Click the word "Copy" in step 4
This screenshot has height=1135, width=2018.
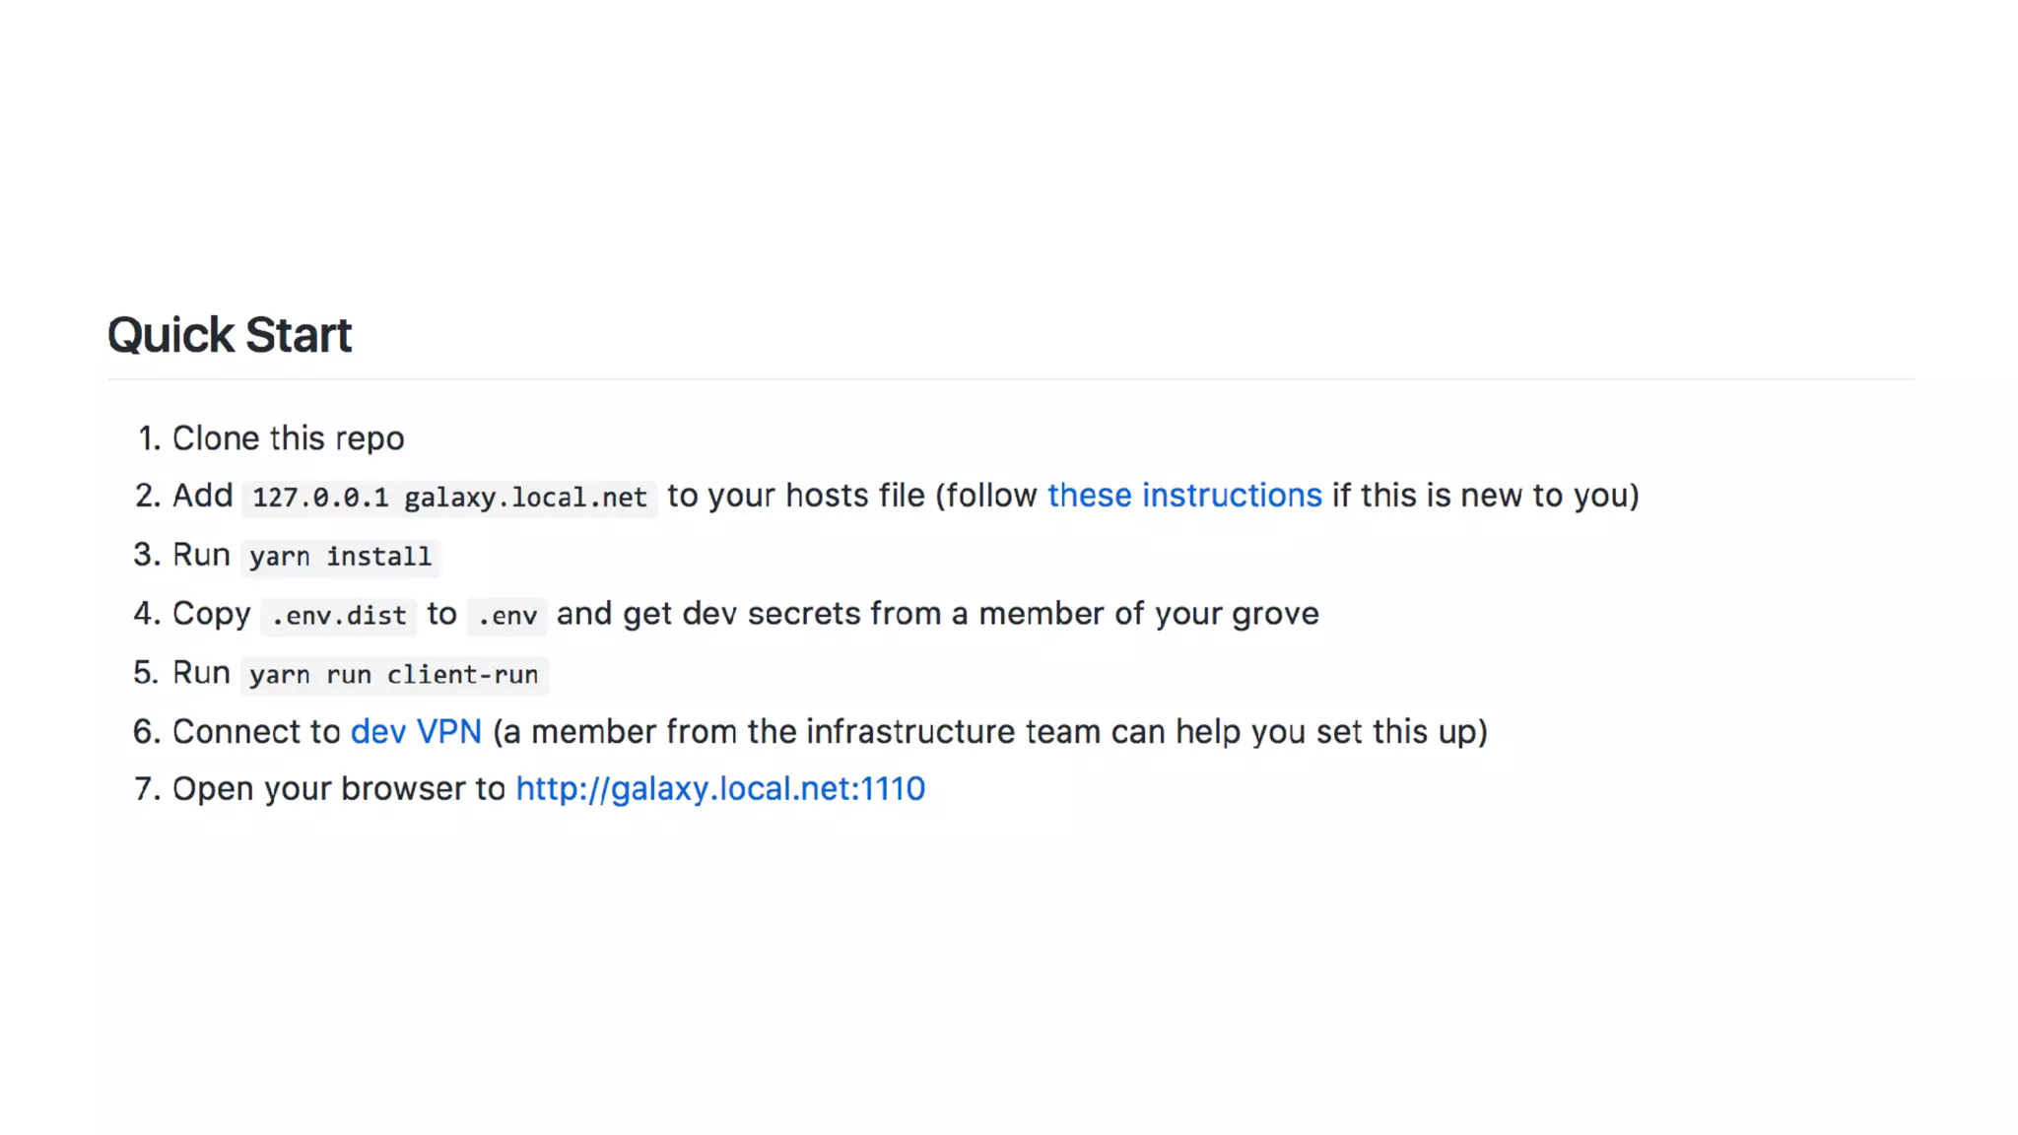(x=211, y=614)
